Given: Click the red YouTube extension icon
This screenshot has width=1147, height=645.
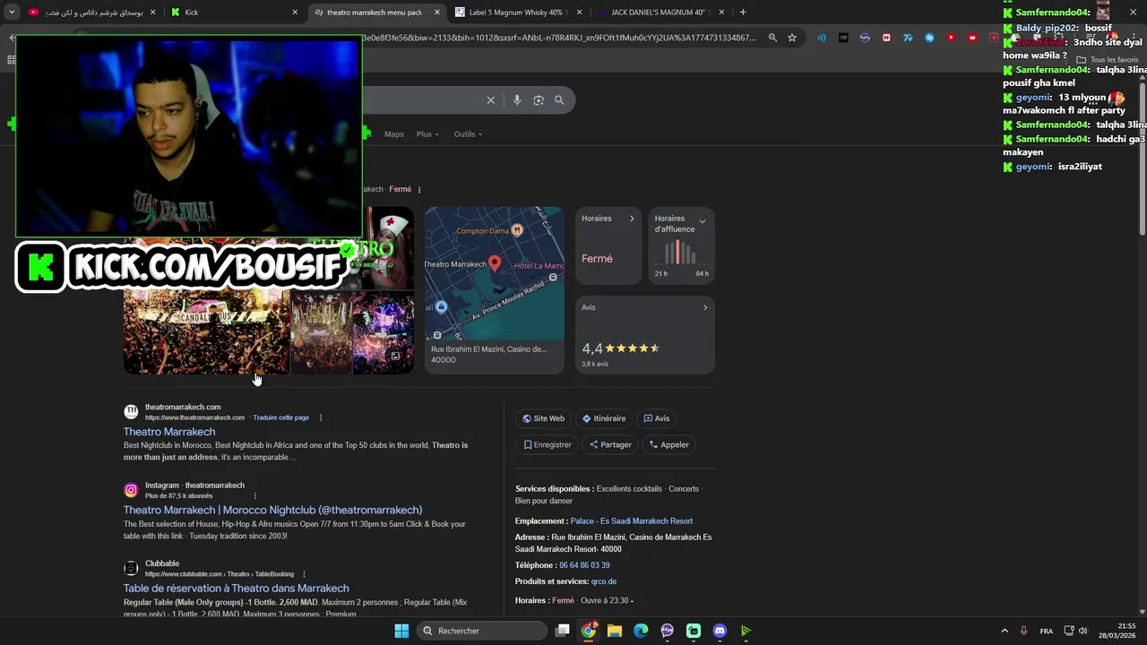Looking at the screenshot, I should pos(951,38).
